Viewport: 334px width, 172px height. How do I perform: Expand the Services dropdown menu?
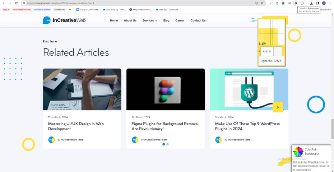(150, 20)
